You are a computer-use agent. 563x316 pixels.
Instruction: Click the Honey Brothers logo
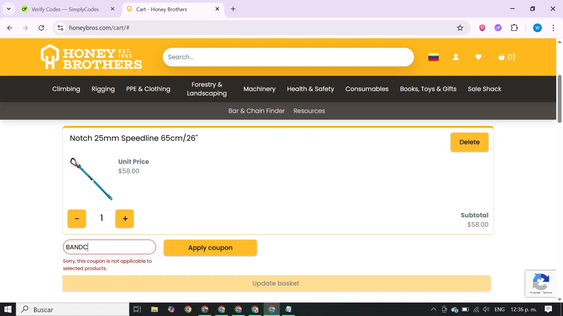[x=91, y=57]
